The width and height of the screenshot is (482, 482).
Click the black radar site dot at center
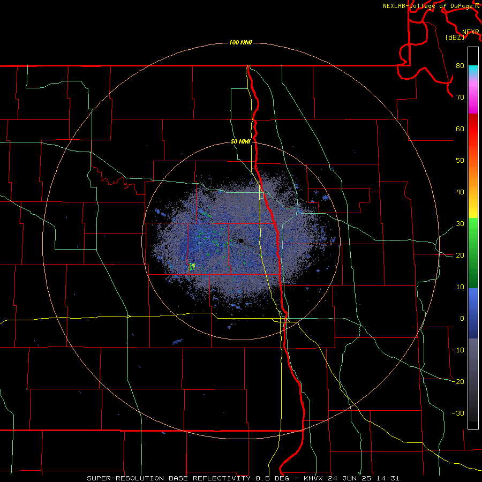[241, 241]
